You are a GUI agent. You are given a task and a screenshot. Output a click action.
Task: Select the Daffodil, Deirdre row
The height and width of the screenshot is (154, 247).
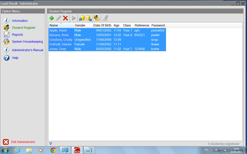coord(107,44)
